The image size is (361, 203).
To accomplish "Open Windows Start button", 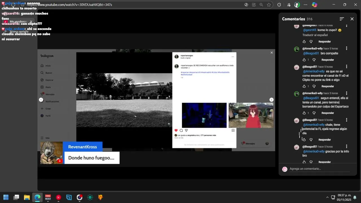I will click(6, 197).
